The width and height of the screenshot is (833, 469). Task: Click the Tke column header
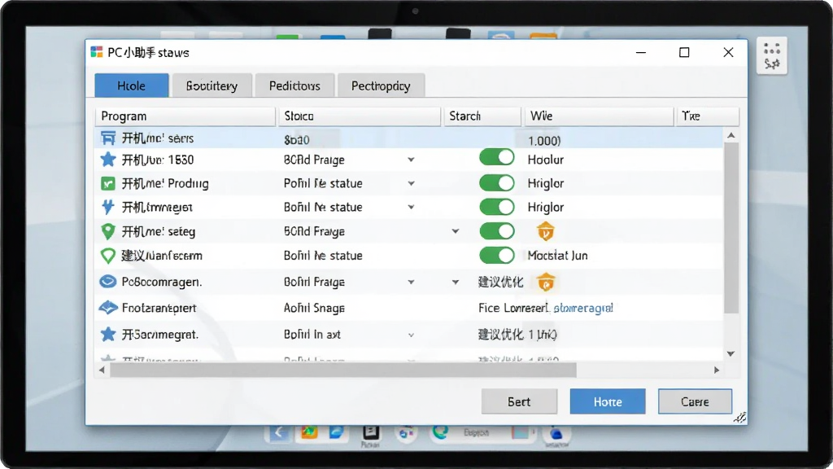click(707, 116)
